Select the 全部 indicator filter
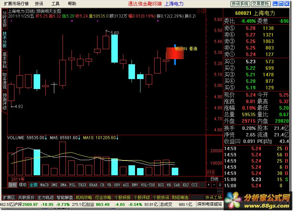This screenshot has width=293, height=211. coord(33,185)
